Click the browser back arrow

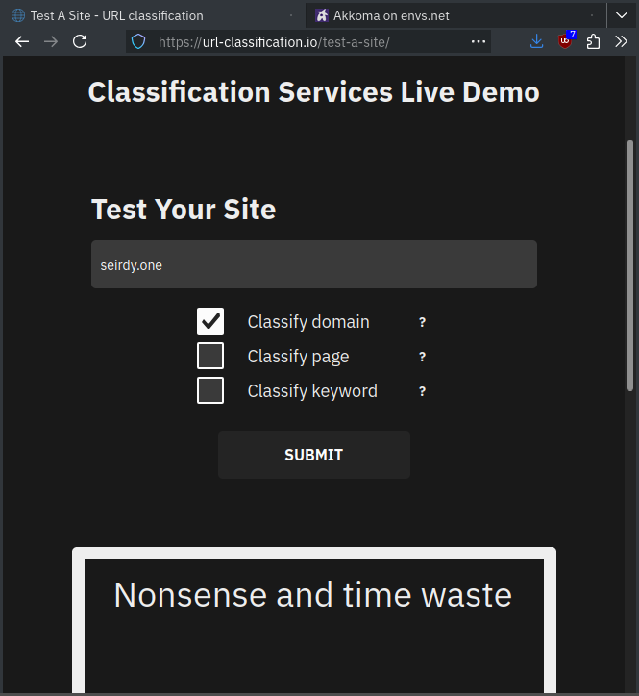coord(22,42)
